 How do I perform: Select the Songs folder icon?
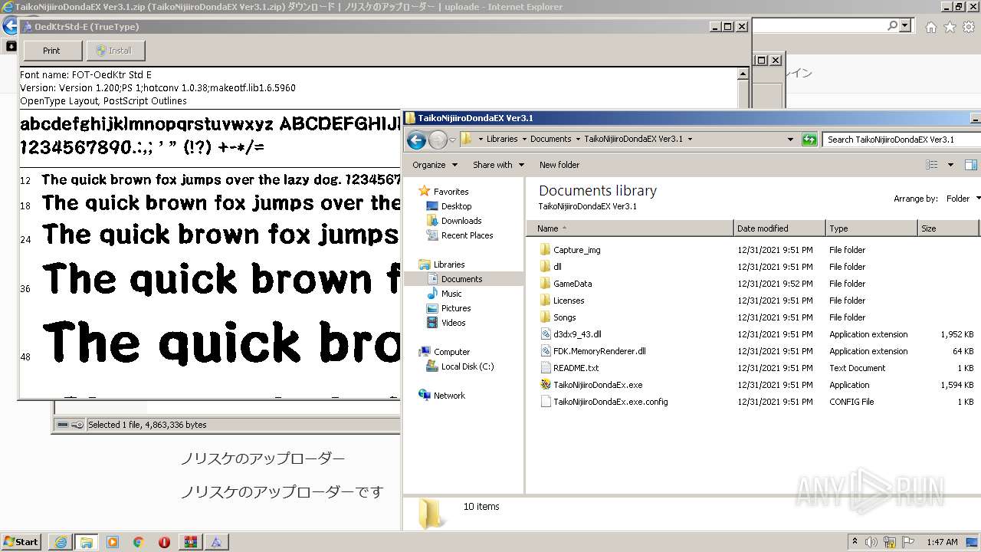coord(545,317)
